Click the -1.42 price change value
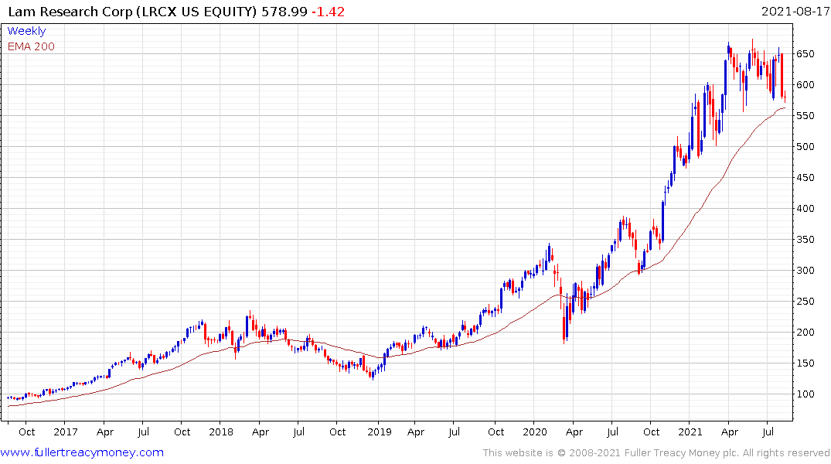This screenshot has width=831, height=464. [x=328, y=12]
